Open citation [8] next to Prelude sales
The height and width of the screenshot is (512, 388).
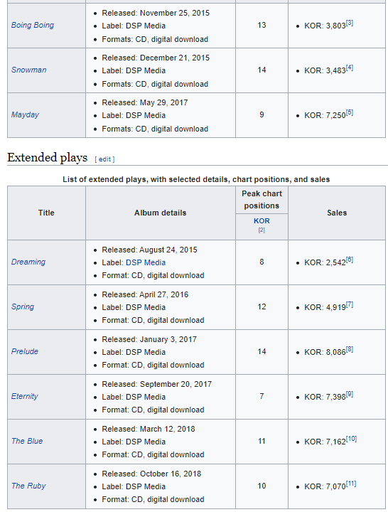tap(350, 349)
